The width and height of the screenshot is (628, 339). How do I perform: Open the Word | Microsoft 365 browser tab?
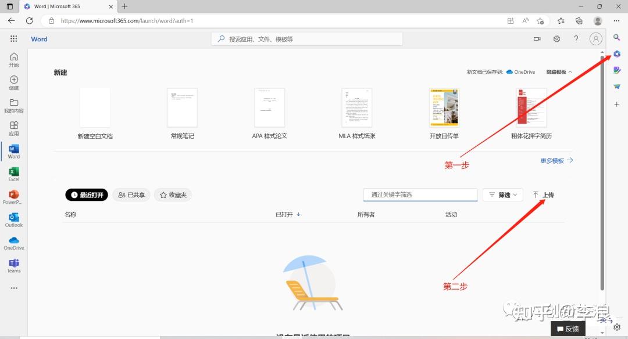click(69, 6)
